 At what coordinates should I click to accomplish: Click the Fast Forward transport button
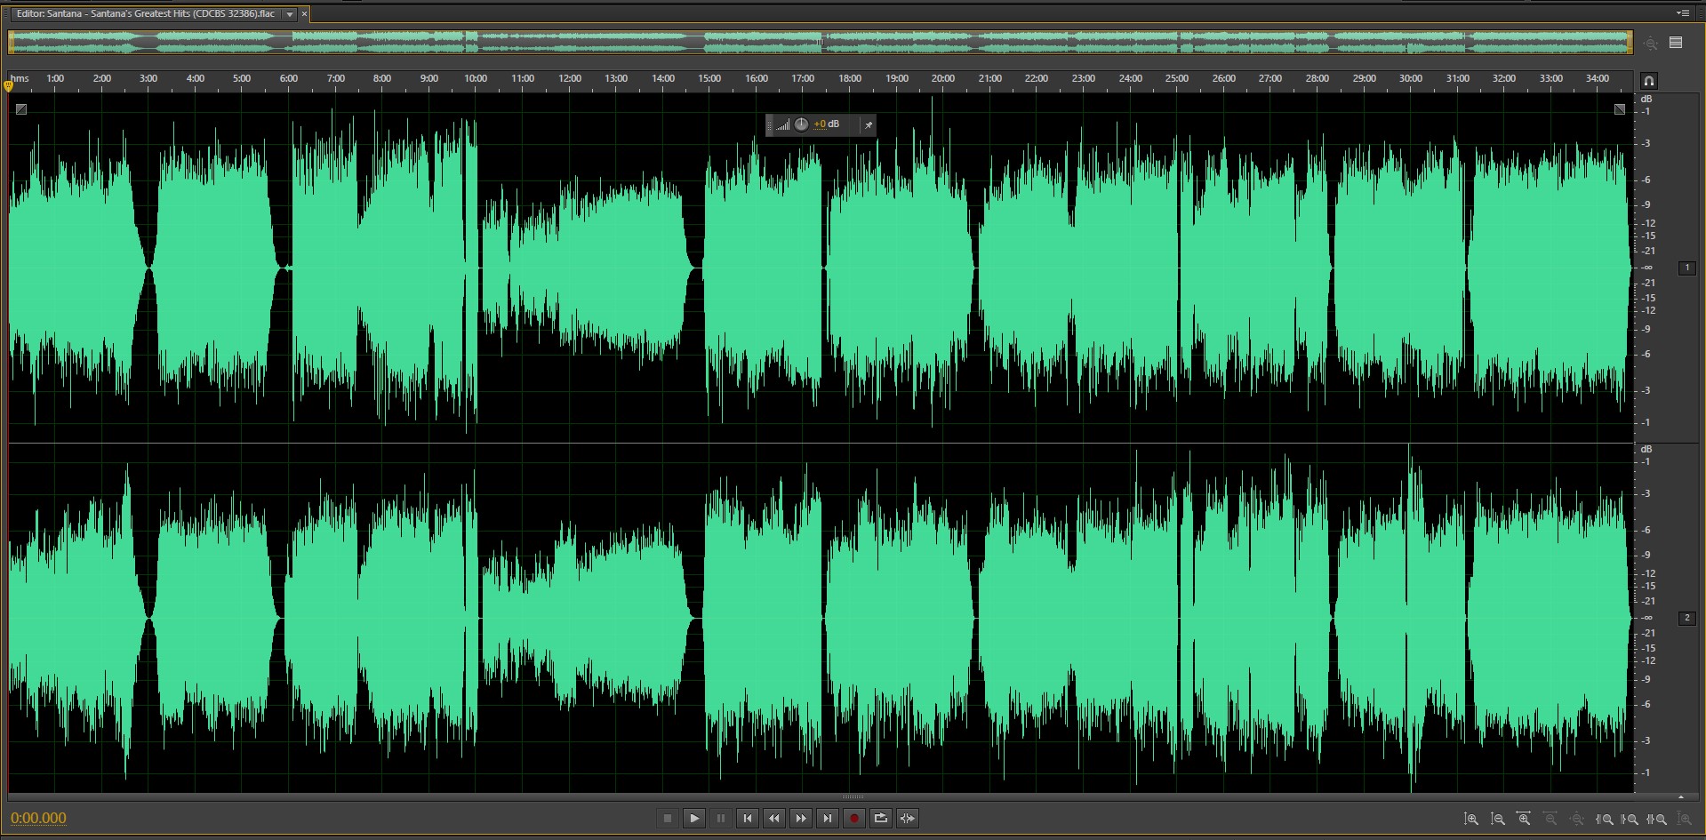click(x=801, y=819)
